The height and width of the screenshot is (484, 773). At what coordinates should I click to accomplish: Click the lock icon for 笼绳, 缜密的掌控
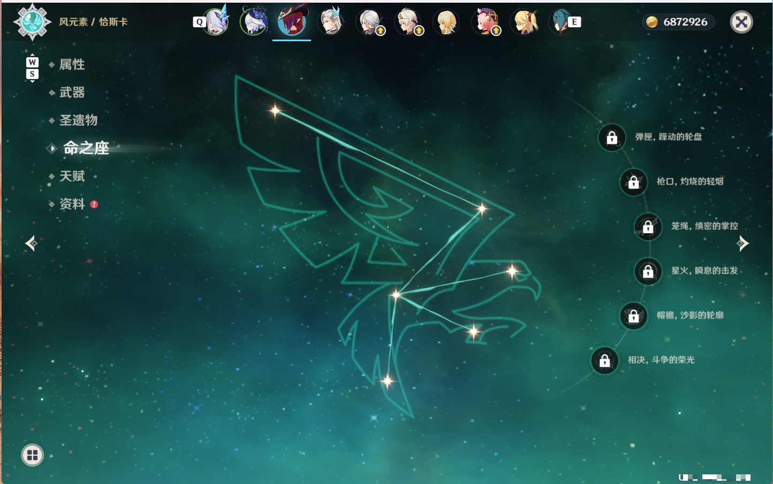tap(648, 227)
